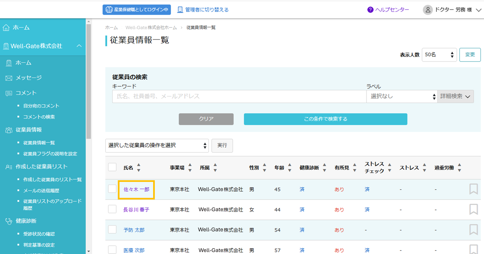Screen dimensions: 484x254
Task: Click the 健康診断 stethoscope icon
Action: click(9, 221)
